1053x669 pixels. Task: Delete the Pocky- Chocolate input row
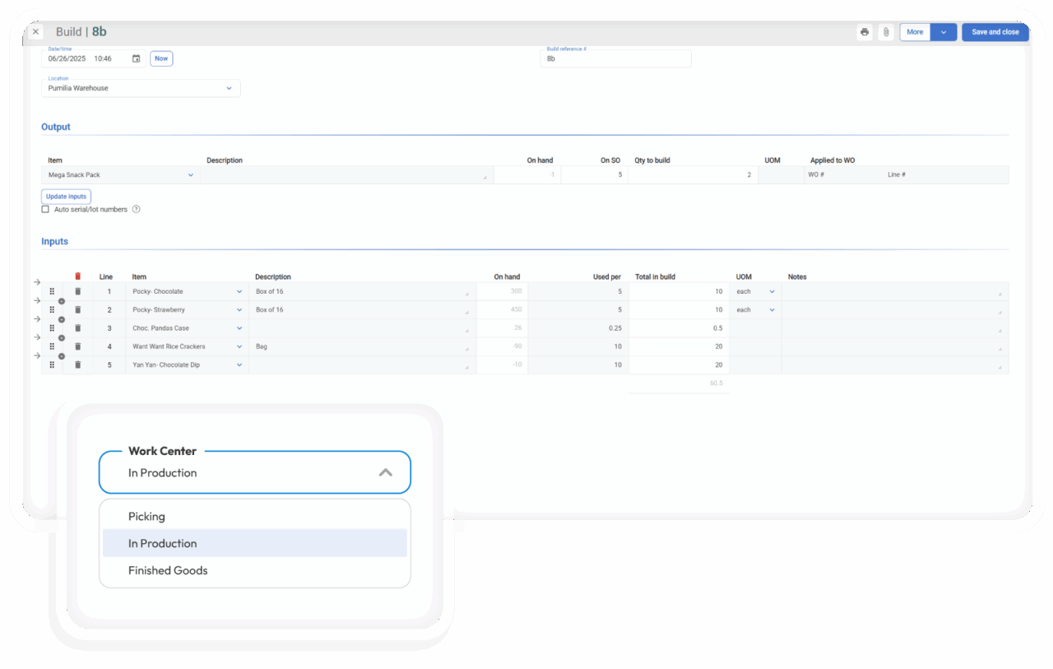[x=77, y=290]
